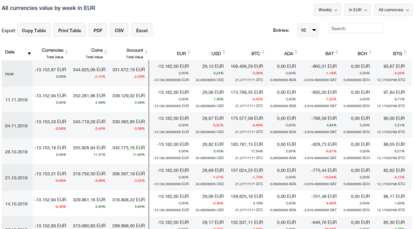Image resolution: width=414 pixels, height=229 pixels.
Task: Sort the ADA column
Action: (296, 52)
